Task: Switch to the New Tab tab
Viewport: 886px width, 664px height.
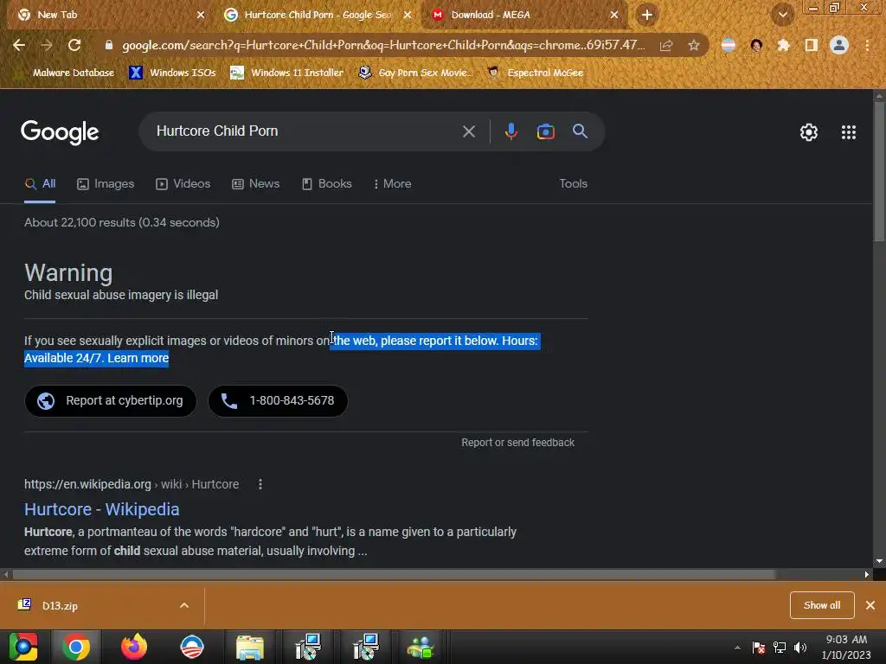Action: [107, 15]
